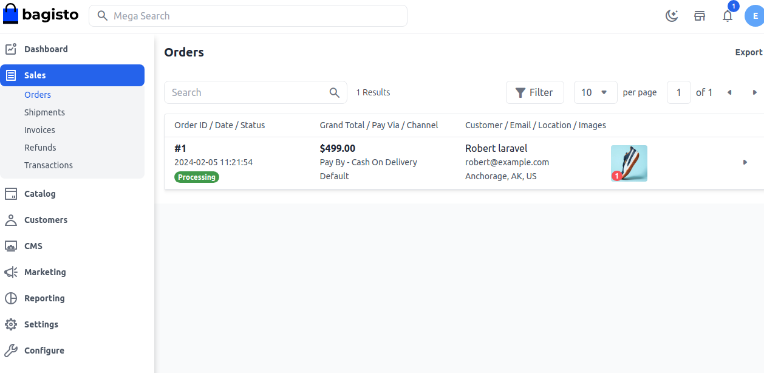This screenshot has height=373, width=764.
Task: Expand the 10 per page dropdown
Action: pos(595,92)
